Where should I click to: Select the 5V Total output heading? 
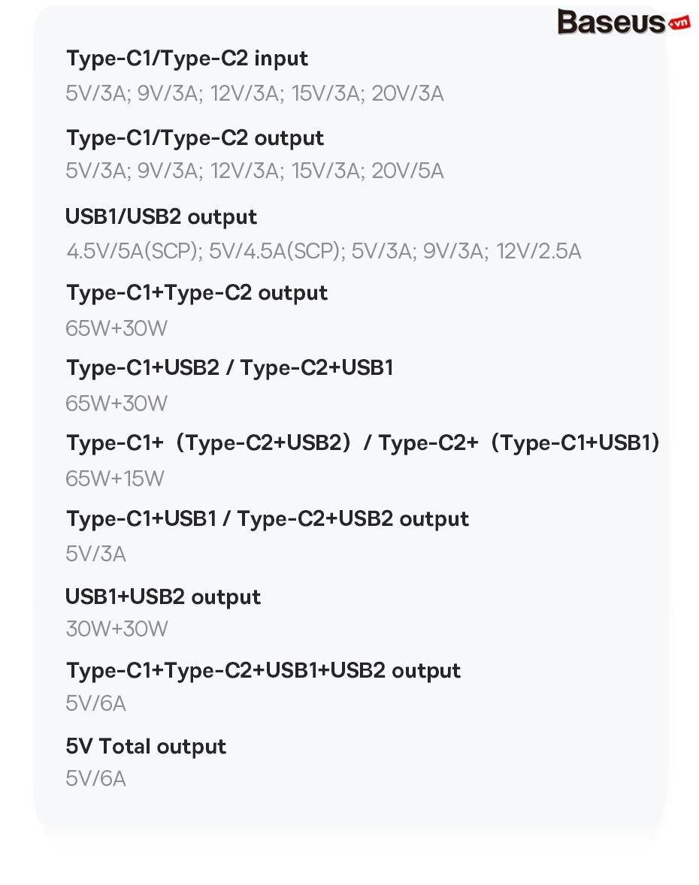pyautogui.click(x=146, y=747)
